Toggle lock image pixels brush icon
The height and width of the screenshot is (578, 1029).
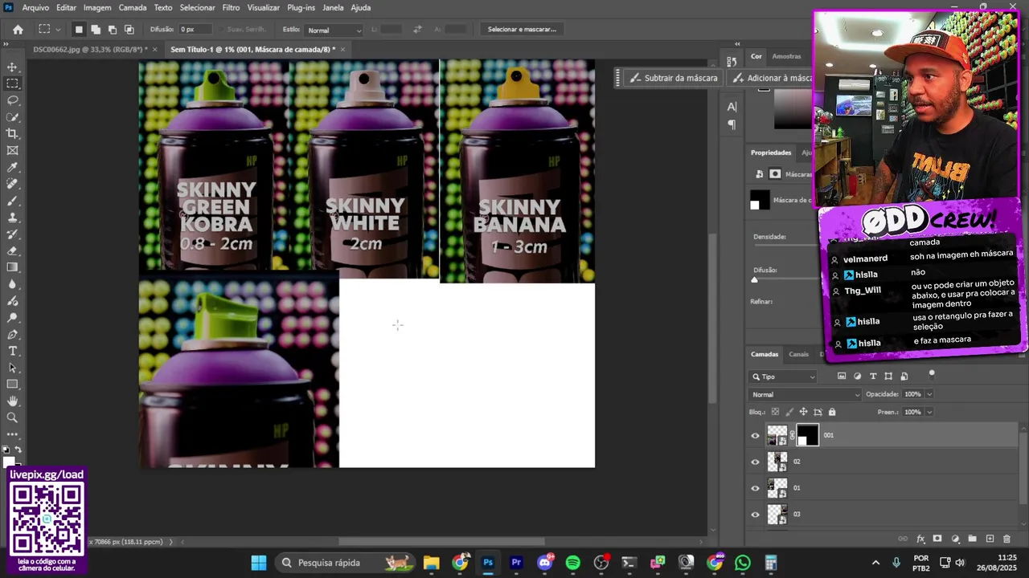(789, 412)
